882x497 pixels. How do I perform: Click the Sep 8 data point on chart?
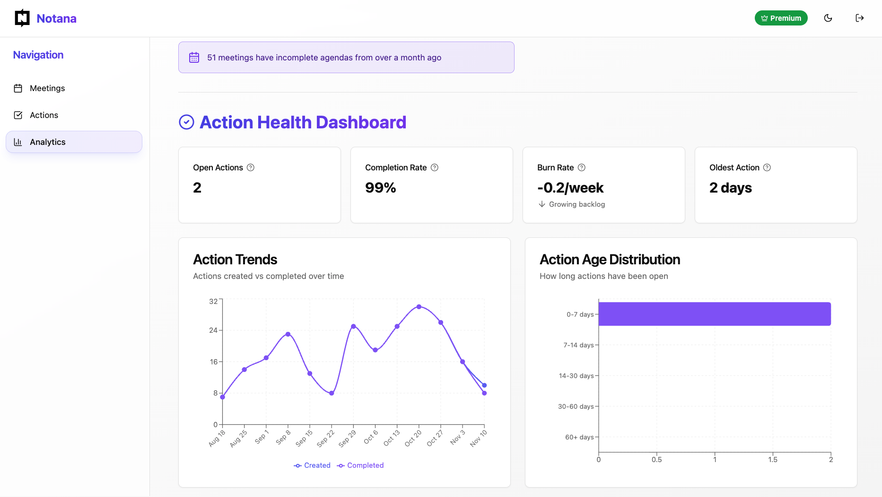[288, 334]
